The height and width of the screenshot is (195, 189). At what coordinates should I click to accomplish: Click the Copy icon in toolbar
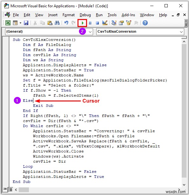(x=42, y=23)
